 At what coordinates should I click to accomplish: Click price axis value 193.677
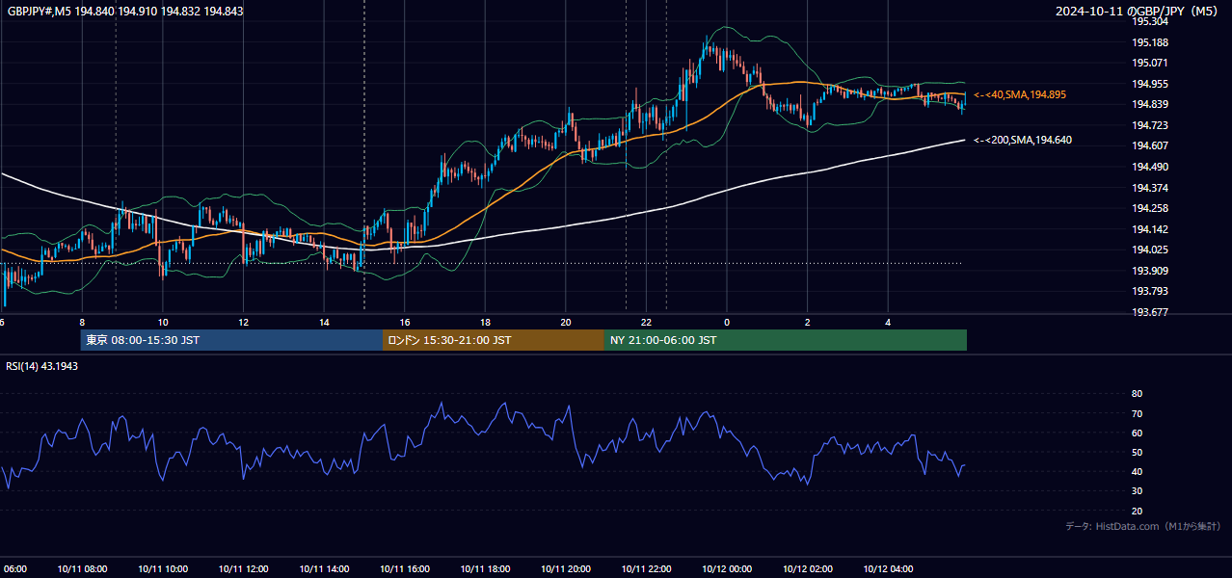point(1149,312)
